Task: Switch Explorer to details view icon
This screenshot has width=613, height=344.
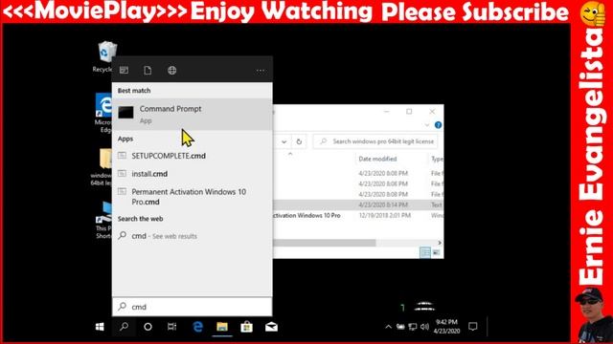Action: [425, 252]
